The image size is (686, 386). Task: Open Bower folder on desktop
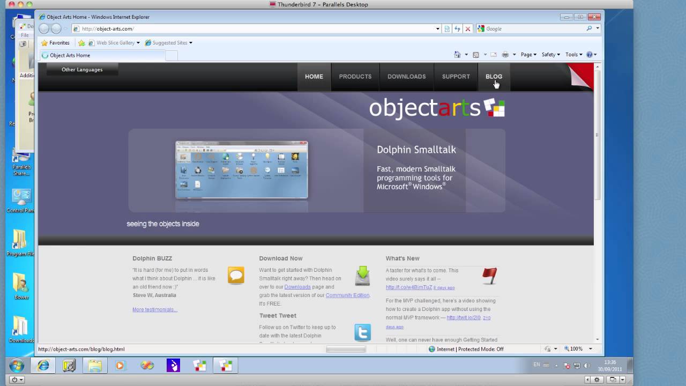click(x=21, y=287)
